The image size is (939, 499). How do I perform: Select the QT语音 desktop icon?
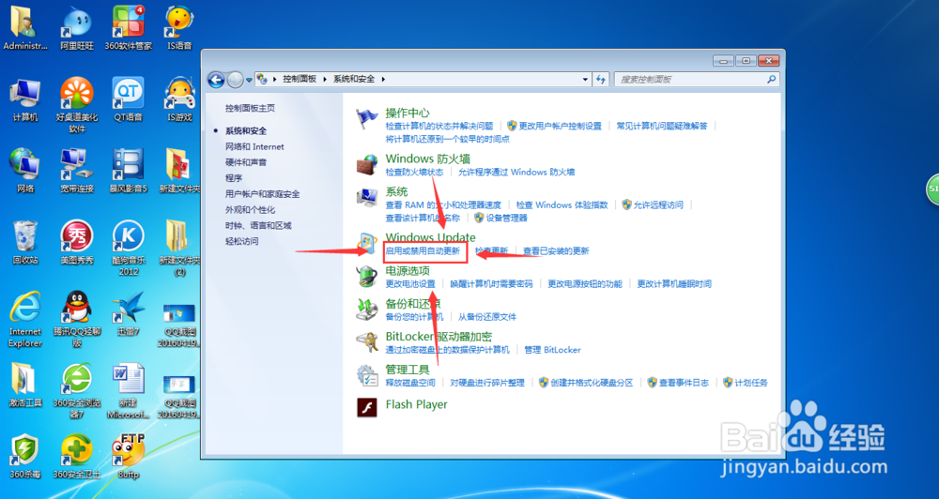(x=128, y=100)
